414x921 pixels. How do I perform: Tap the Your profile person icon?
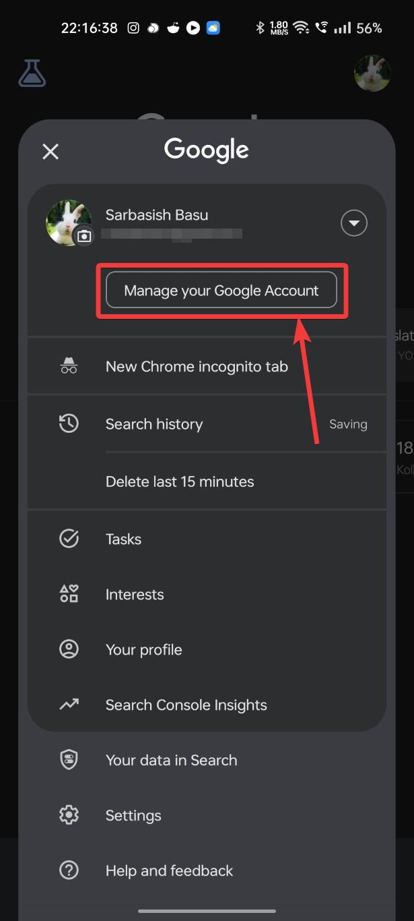coord(69,649)
